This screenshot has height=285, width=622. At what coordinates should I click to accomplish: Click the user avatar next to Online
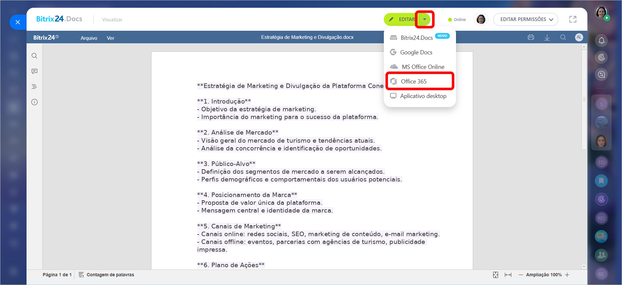point(481,19)
